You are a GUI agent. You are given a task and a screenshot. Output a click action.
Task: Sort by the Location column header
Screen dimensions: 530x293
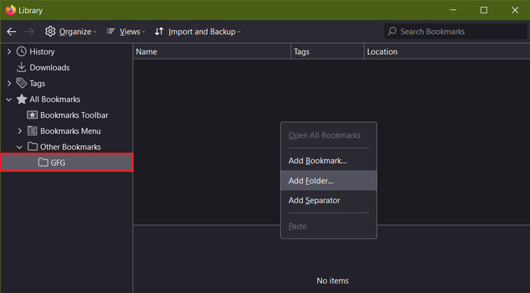point(447,52)
